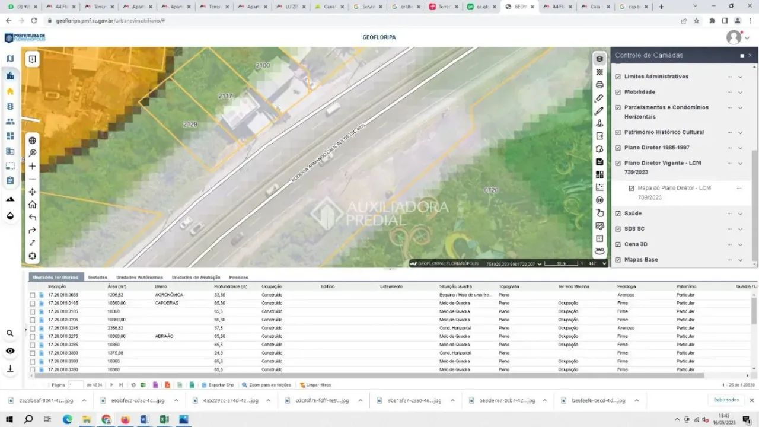Click the search magnifier in left sidebar
The height and width of the screenshot is (427, 759).
tap(10, 333)
